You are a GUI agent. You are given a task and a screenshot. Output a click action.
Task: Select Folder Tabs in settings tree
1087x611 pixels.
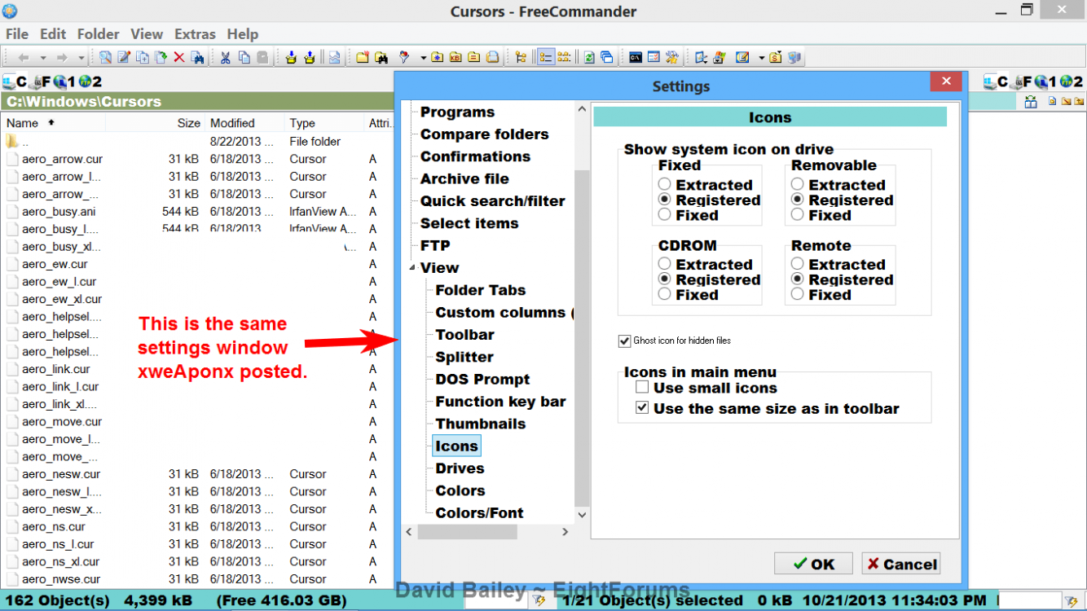481,290
